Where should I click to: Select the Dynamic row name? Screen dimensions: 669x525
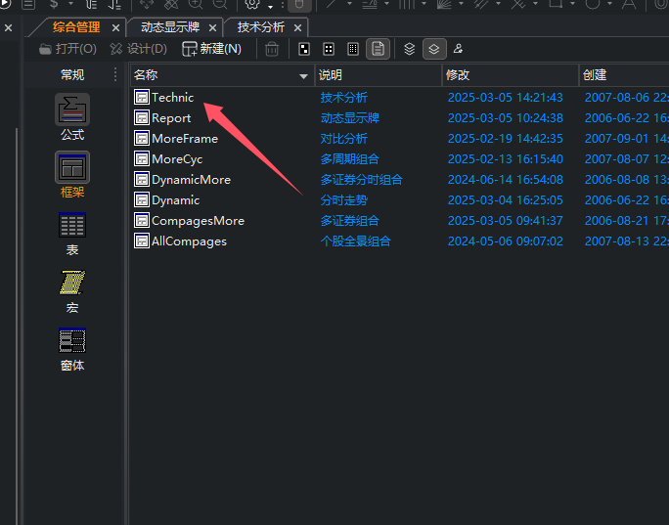(175, 200)
